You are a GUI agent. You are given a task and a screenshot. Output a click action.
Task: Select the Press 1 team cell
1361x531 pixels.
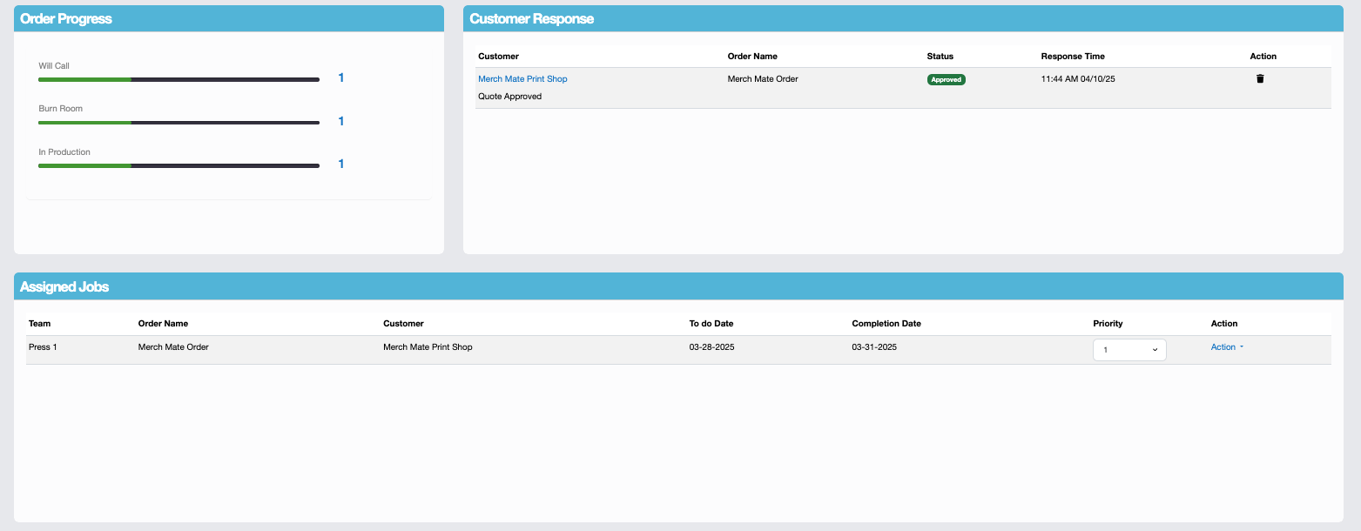click(x=43, y=347)
